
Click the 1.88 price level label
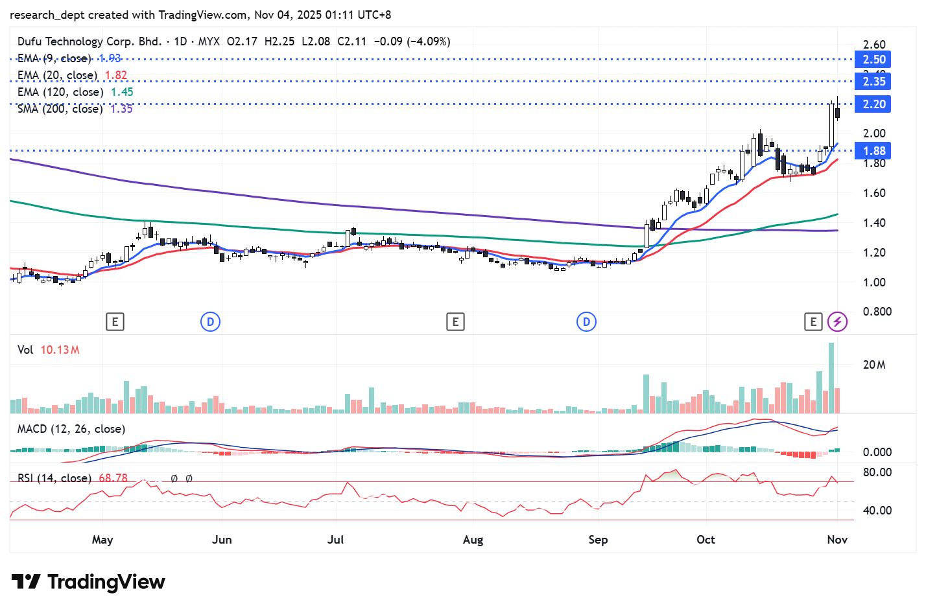tap(873, 151)
